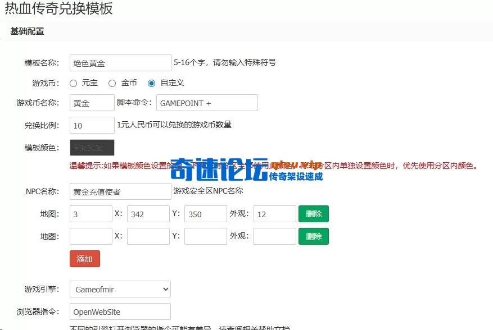Focus the NPC名称 field 黄金充值使者
Screen dimensions: 493x330
click(120, 191)
